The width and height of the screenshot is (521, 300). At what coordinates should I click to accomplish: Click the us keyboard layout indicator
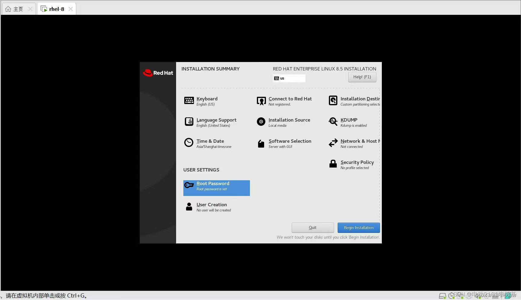click(x=289, y=78)
